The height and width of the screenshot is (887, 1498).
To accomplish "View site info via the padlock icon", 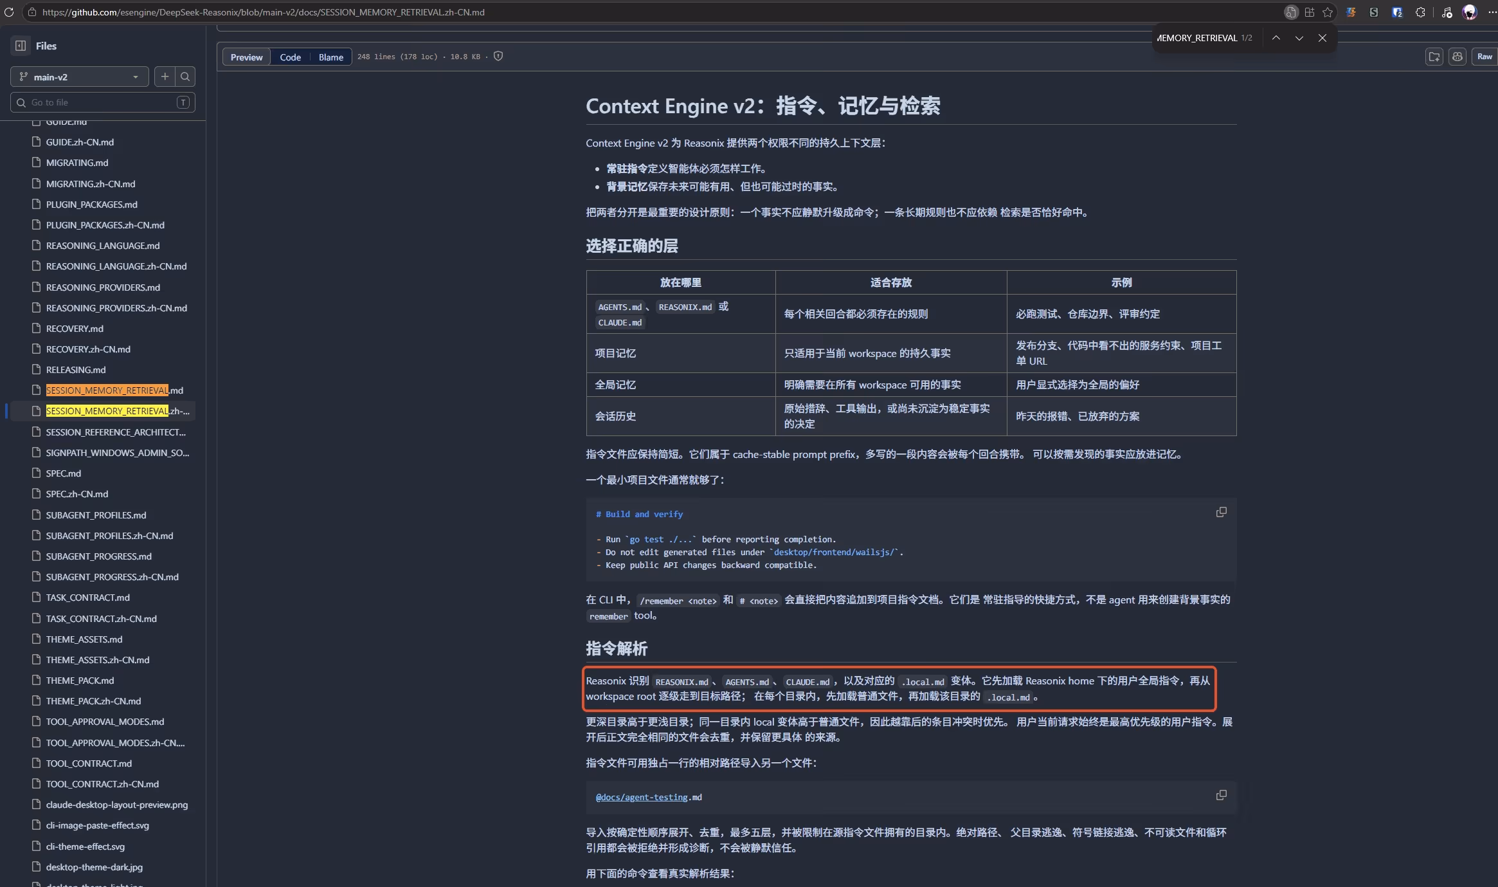I will (x=32, y=12).
